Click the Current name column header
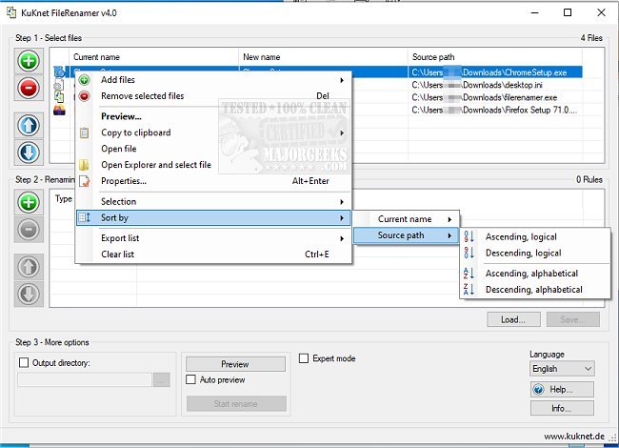The width and height of the screenshot is (619, 448). click(x=154, y=57)
